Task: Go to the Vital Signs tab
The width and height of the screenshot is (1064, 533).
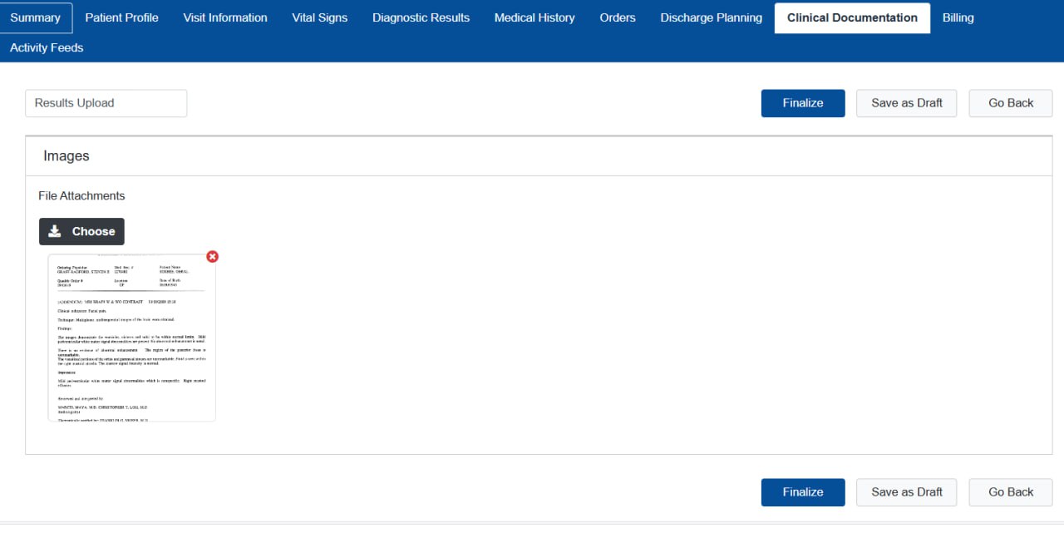Action: click(320, 17)
